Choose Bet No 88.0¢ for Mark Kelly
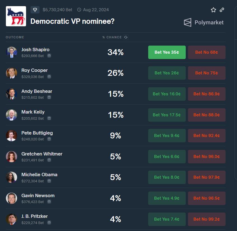Screen dimensions: 237x231 tap(207, 115)
